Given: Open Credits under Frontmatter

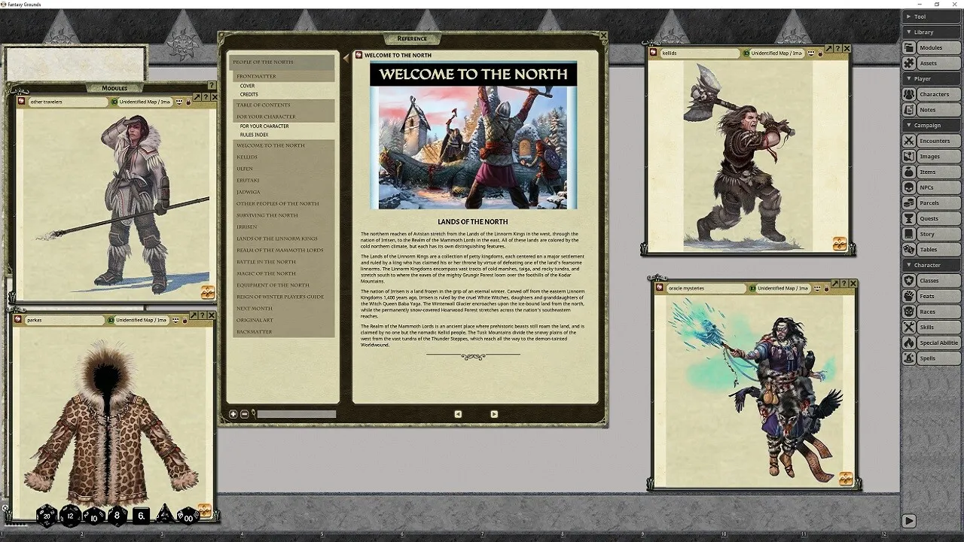Looking at the screenshot, I should click(249, 94).
